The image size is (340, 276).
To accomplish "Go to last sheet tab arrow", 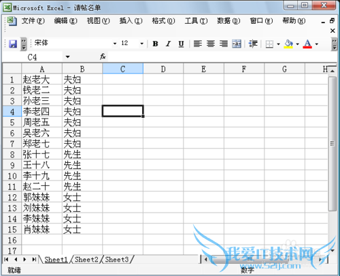I will [34, 260].
